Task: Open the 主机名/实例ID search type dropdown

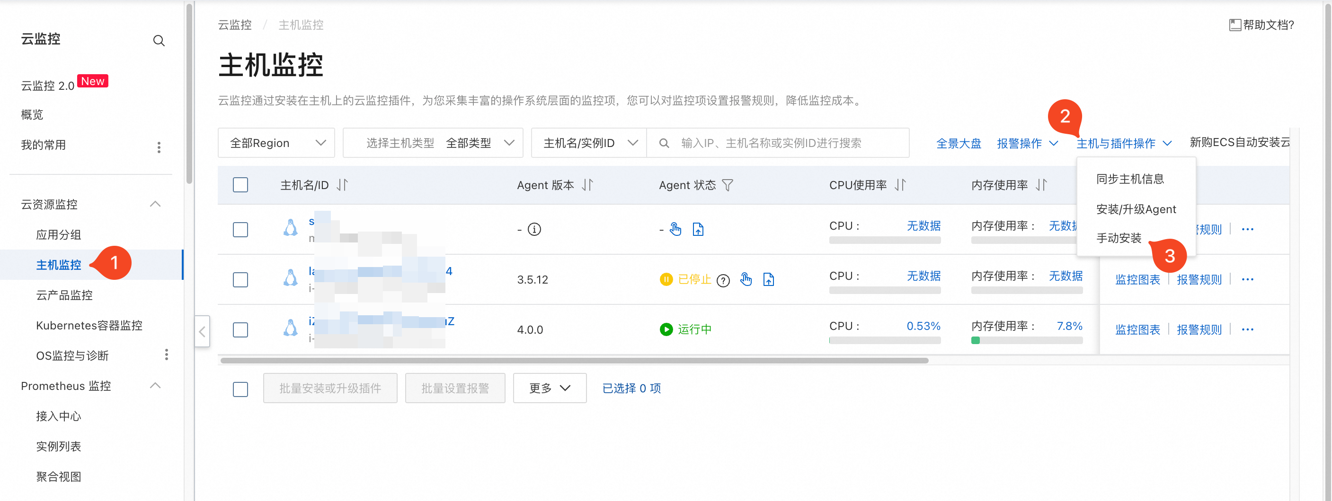Action: point(589,143)
